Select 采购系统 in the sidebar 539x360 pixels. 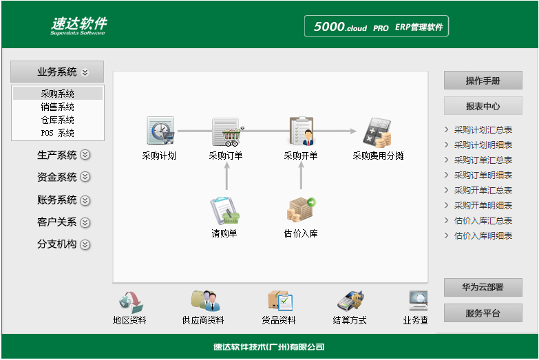click(x=58, y=94)
